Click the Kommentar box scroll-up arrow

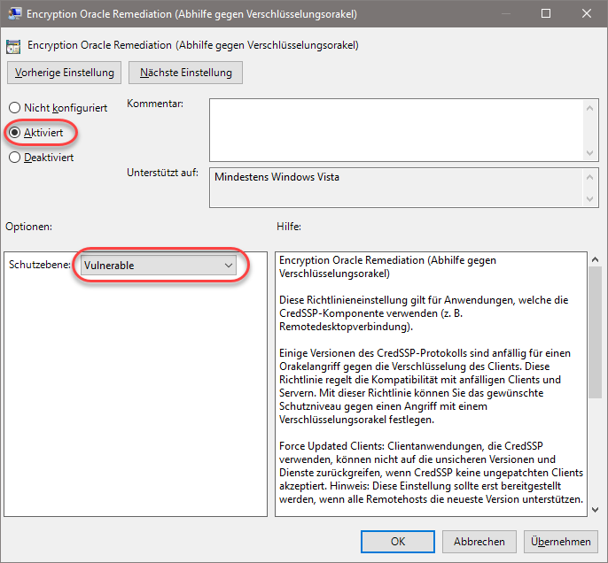click(590, 106)
